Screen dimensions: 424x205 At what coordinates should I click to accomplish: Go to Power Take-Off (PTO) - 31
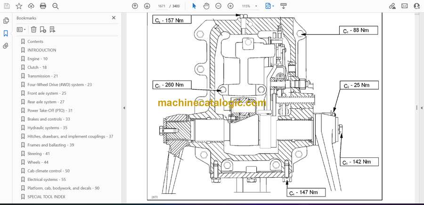point(50,111)
